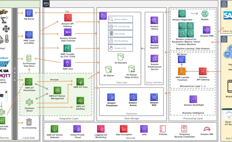Click the Amazon QuickSight icon
Screen dimensions: 232x142
point(193,99)
